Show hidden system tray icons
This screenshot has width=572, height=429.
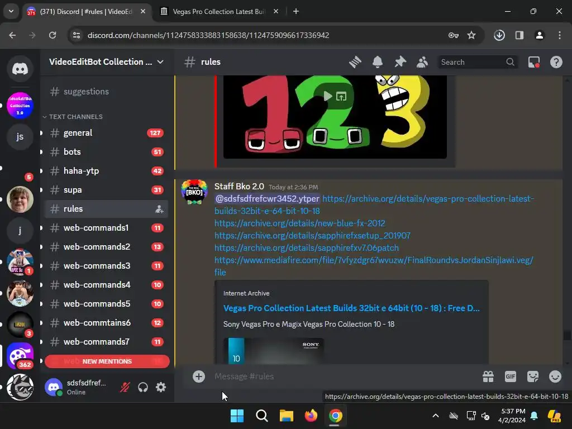[x=436, y=416]
